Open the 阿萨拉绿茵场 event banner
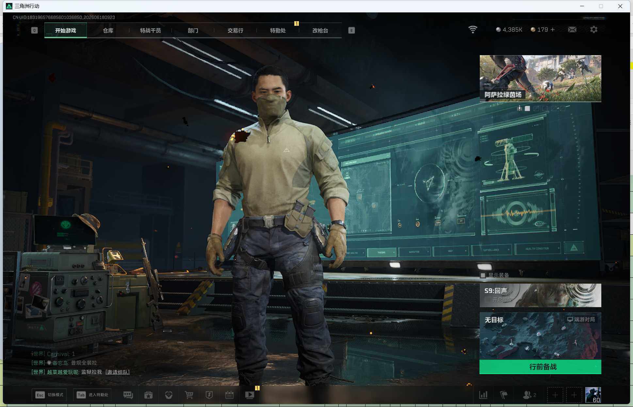Image resolution: width=633 pixels, height=407 pixels. [540, 78]
